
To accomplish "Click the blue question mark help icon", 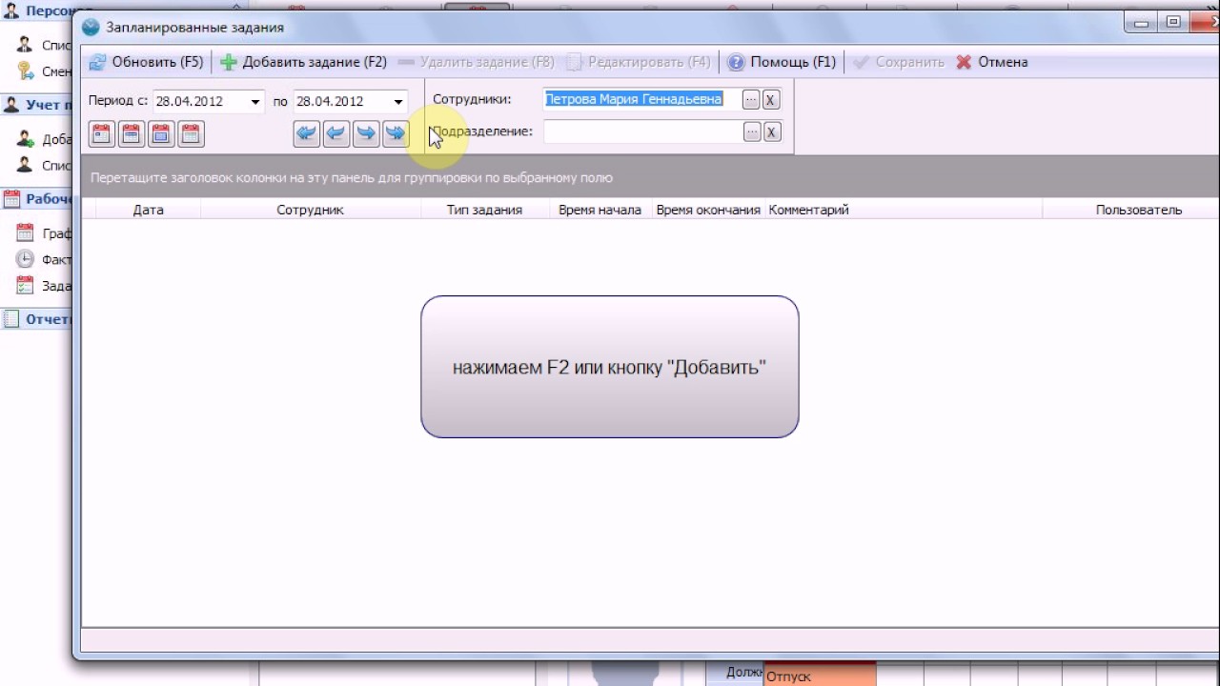I will tap(736, 62).
